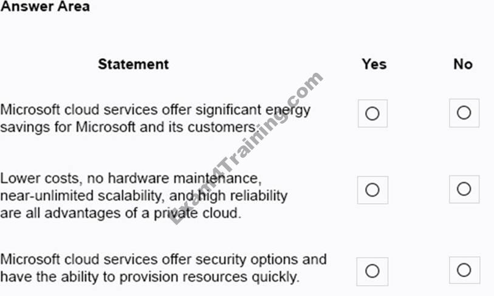
Task: Select Yes for the energy savings statement
Action: (372, 113)
